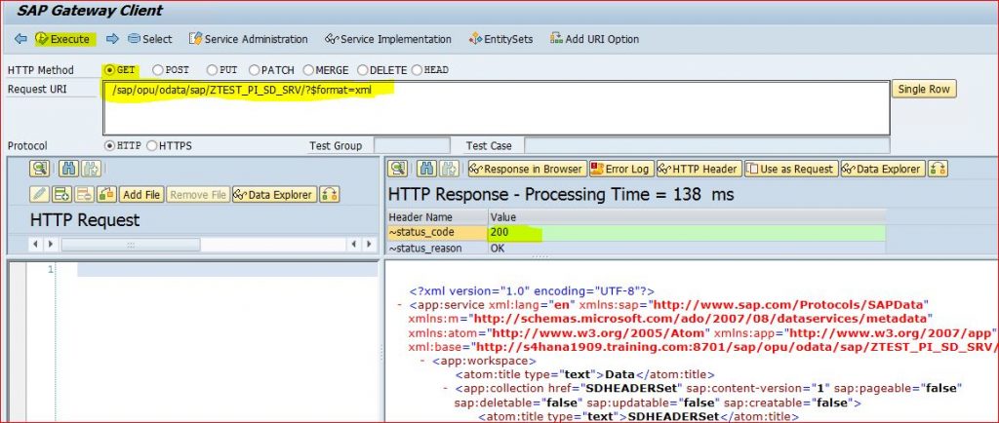Click Find Next icon in HTTP Response pane
999x423 pixels.
pyautogui.click(x=449, y=169)
